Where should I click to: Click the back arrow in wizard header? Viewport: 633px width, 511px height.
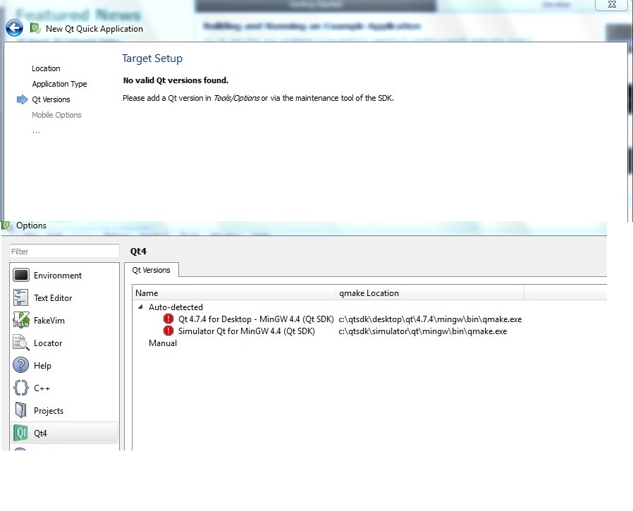click(x=14, y=28)
